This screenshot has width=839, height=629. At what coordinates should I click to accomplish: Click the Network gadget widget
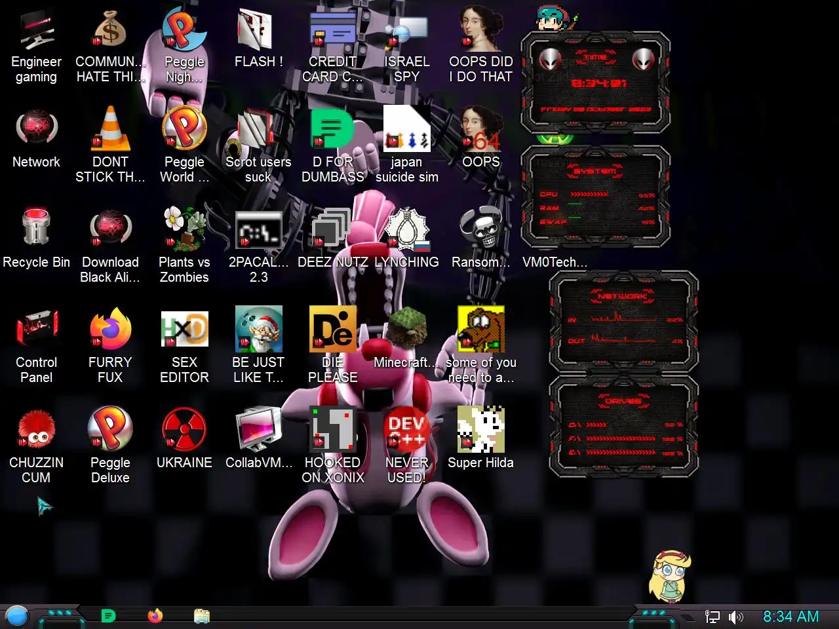pyautogui.click(x=623, y=322)
